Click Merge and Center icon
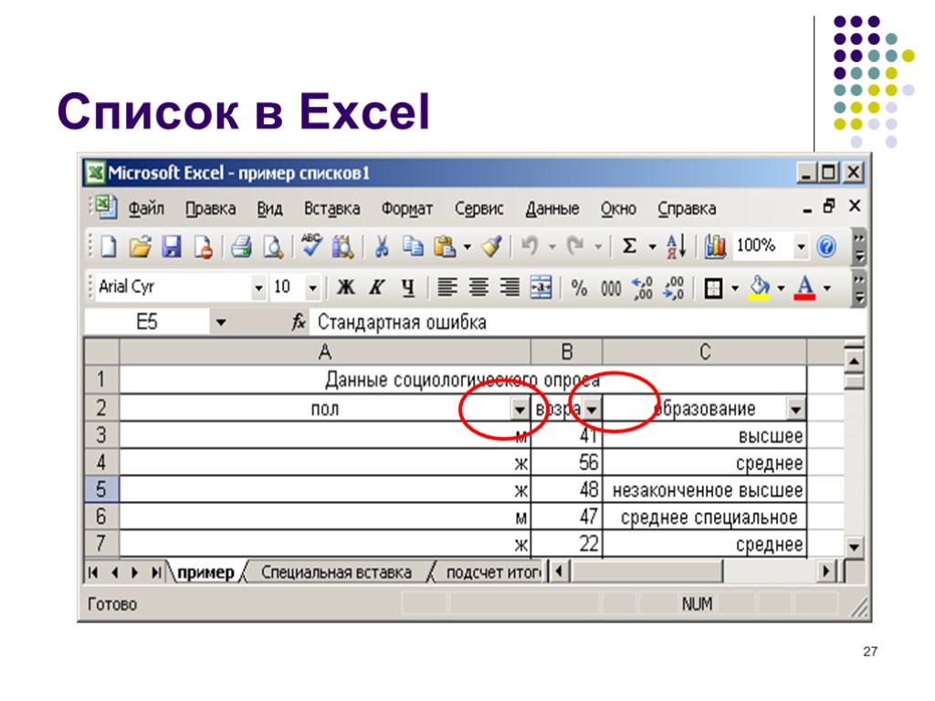 [541, 288]
